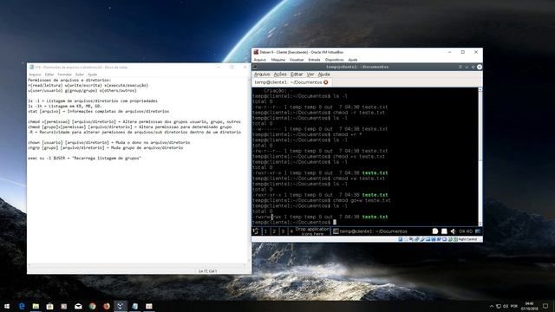Open the taskbar icon left of Mail
This screenshot has width=555, height=312.
click(64, 306)
